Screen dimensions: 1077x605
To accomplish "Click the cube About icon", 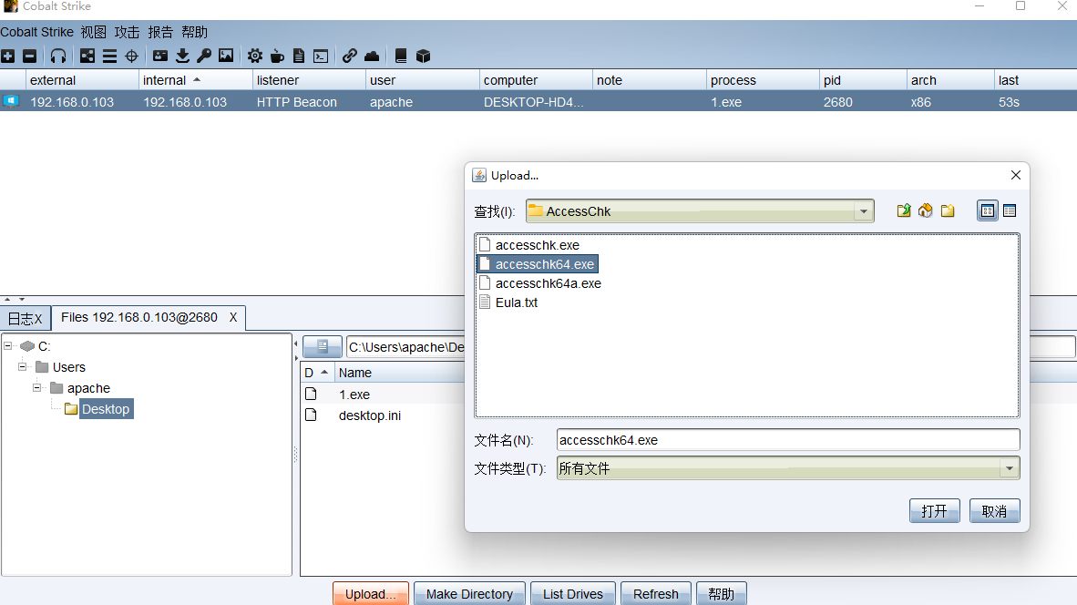I will point(423,56).
